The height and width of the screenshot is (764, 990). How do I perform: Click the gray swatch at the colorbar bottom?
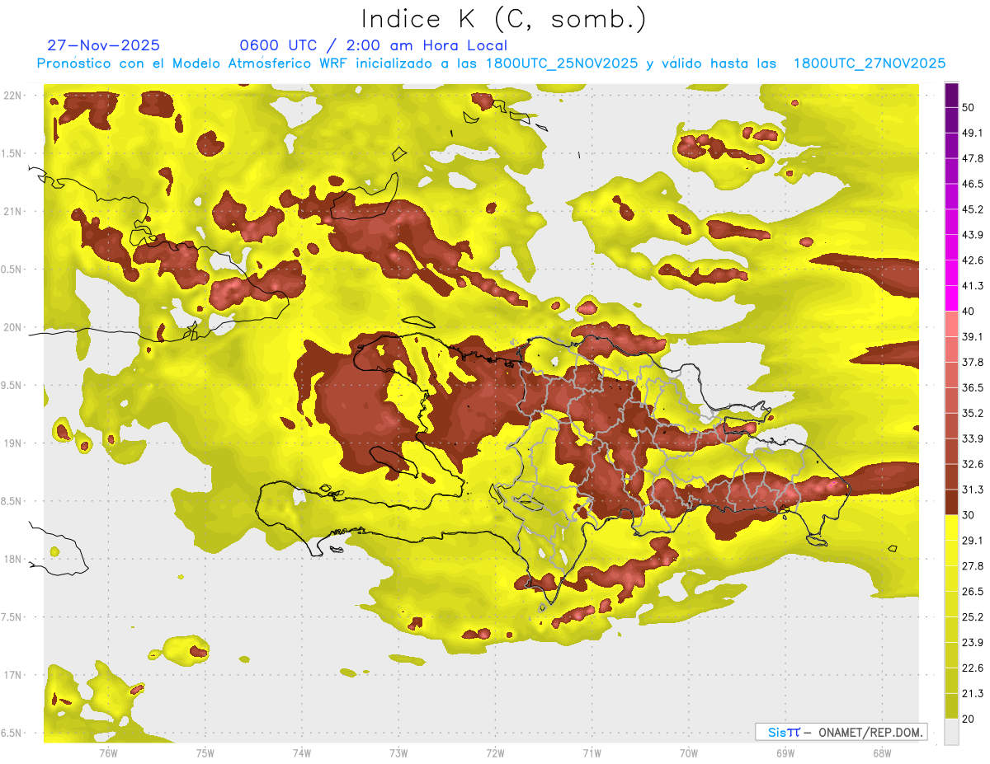(x=951, y=732)
